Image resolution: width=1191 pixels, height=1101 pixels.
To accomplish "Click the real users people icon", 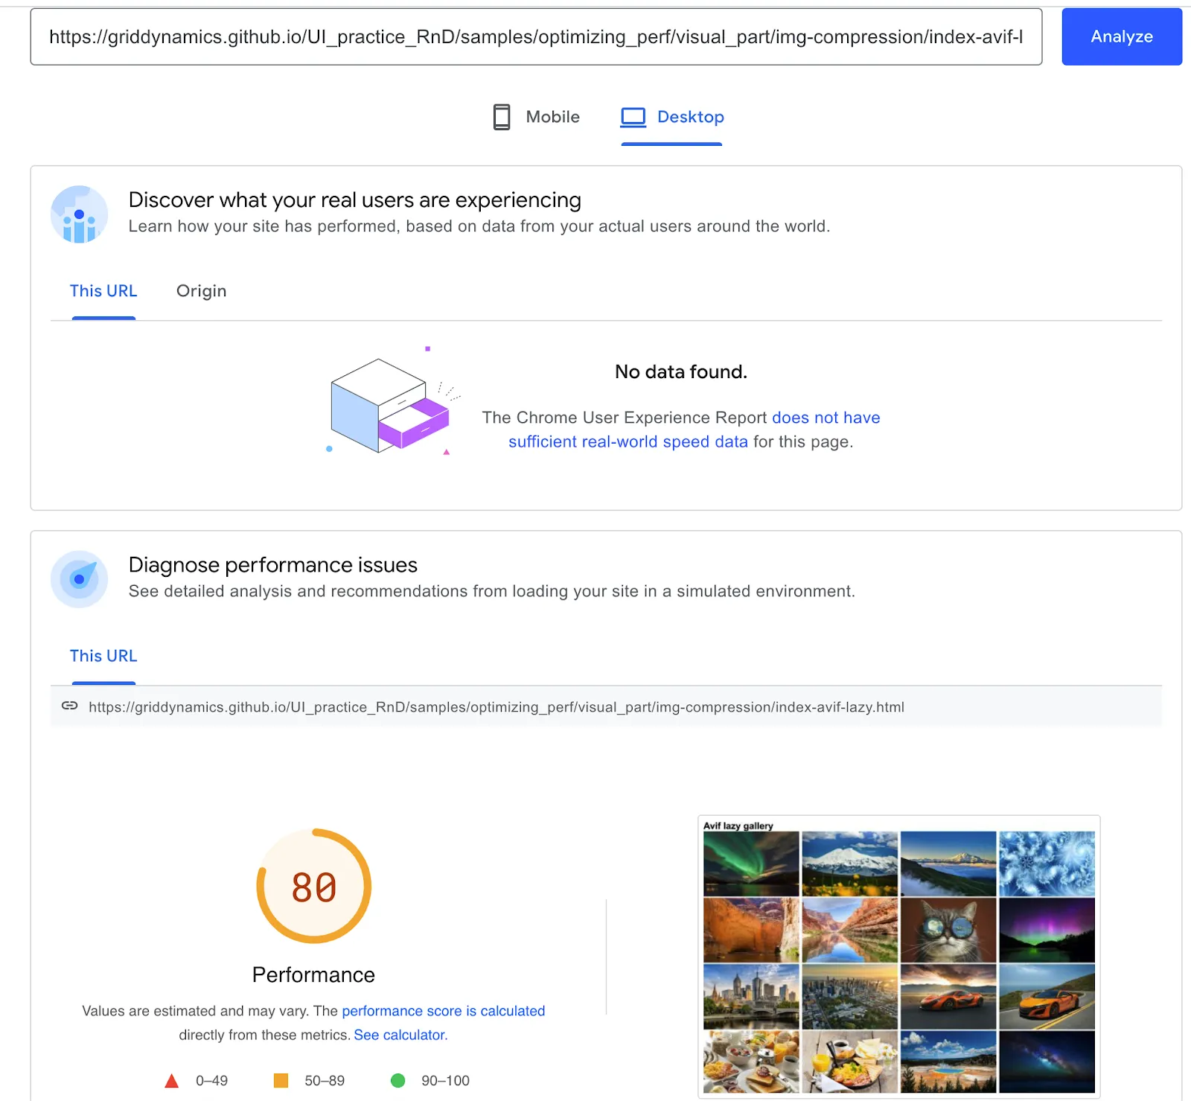I will tap(79, 214).
